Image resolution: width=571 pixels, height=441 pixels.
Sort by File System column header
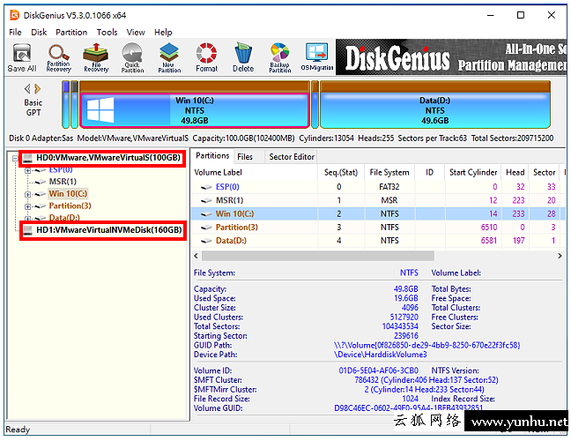tap(389, 172)
